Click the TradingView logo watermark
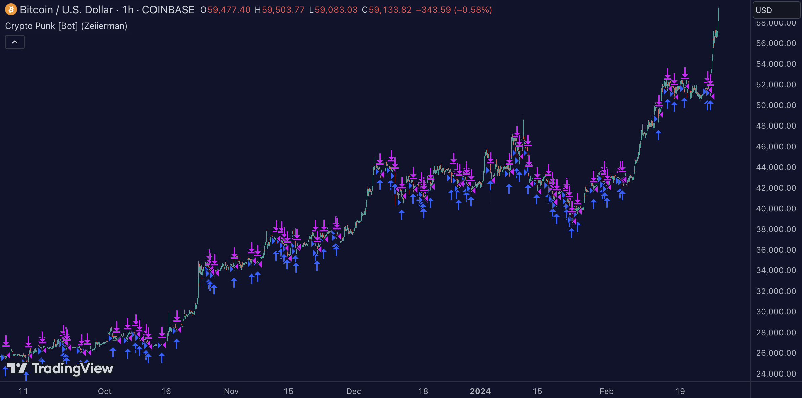This screenshot has width=802, height=398. (60, 368)
